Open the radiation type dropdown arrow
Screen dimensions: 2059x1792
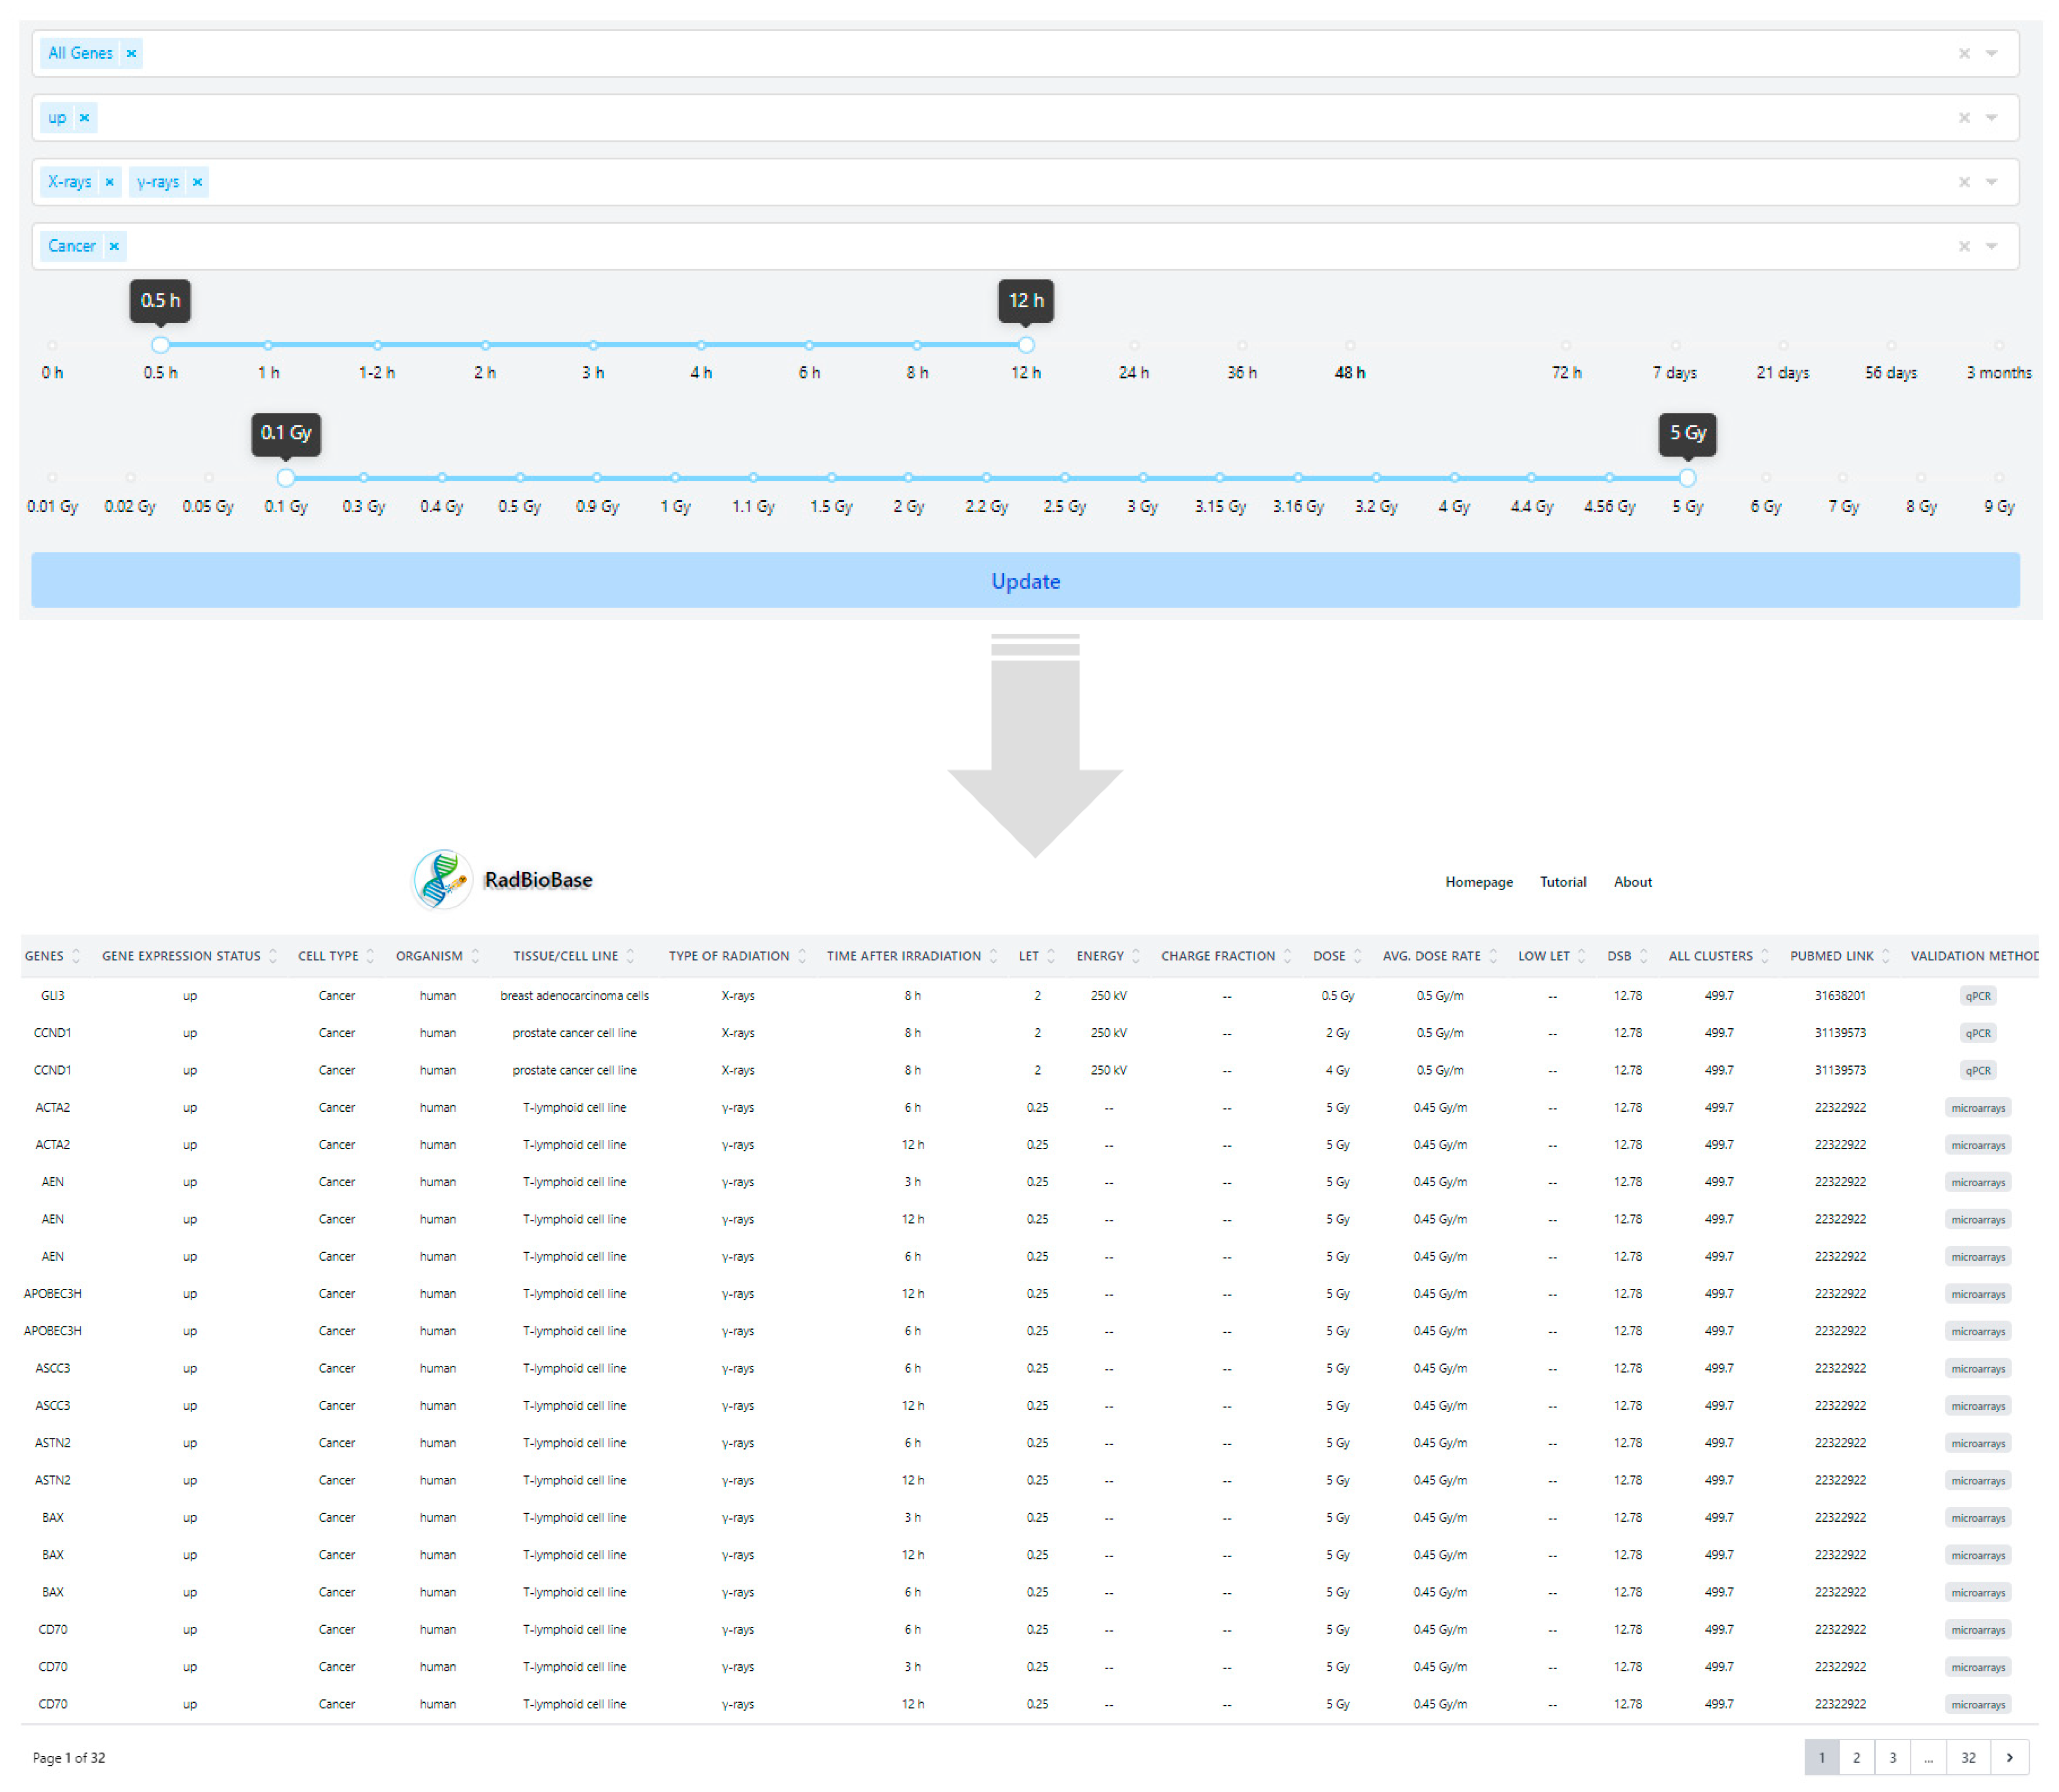coord(1991,181)
